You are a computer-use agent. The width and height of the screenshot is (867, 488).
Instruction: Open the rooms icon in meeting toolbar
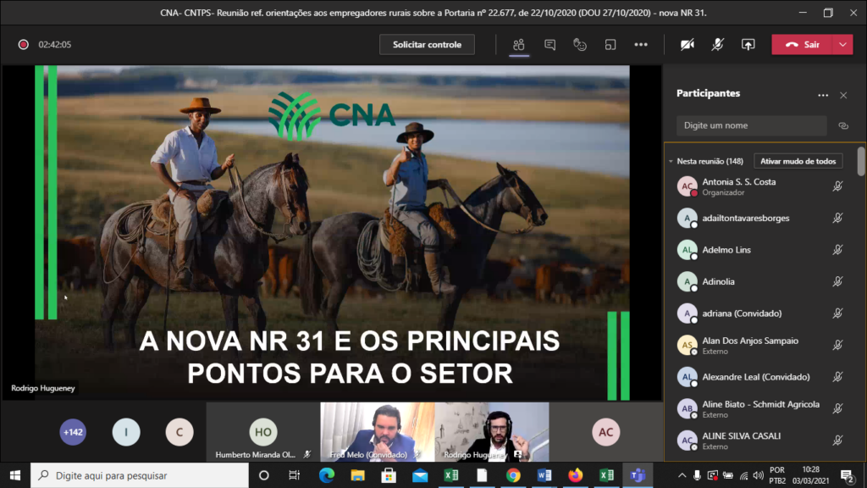pos(610,45)
